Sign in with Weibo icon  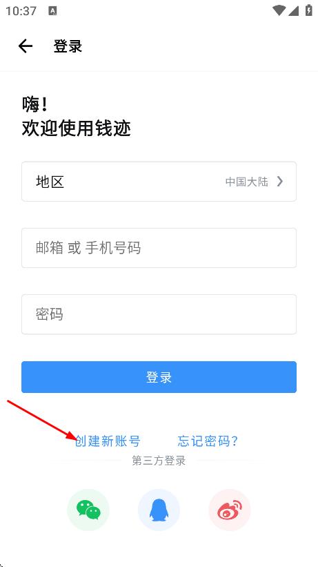click(x=230, y=510)
